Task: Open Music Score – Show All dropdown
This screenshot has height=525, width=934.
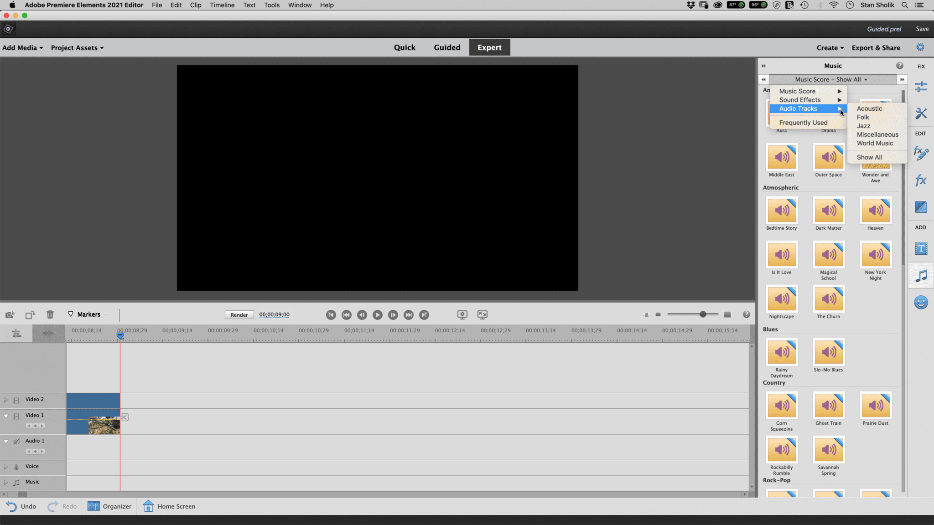Action: [832, 79]
